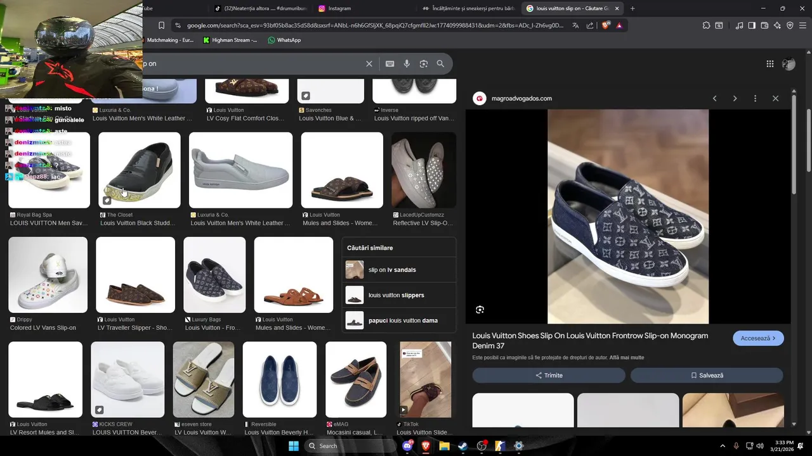Open the TikTok Louis Vuitton Slide video thumbnail
The height and width of the screenshot is (456, 812).
(426, 379)
